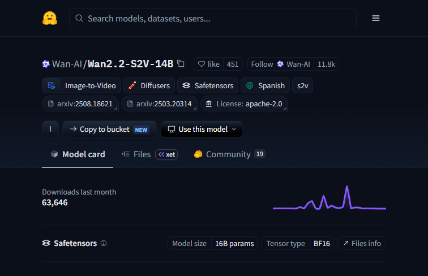Click the Wan-AI avatar beside the title
Viewport: 428px width, 276px height.
pyautogui.click(x=46, y=64)
